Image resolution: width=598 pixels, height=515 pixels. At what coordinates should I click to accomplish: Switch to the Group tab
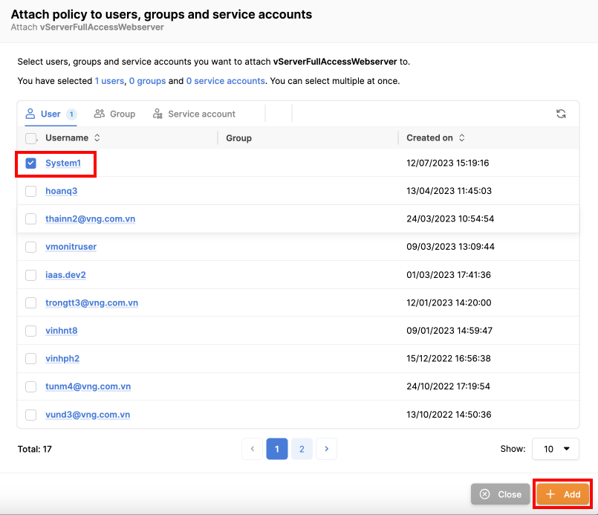tap(114, 114)
